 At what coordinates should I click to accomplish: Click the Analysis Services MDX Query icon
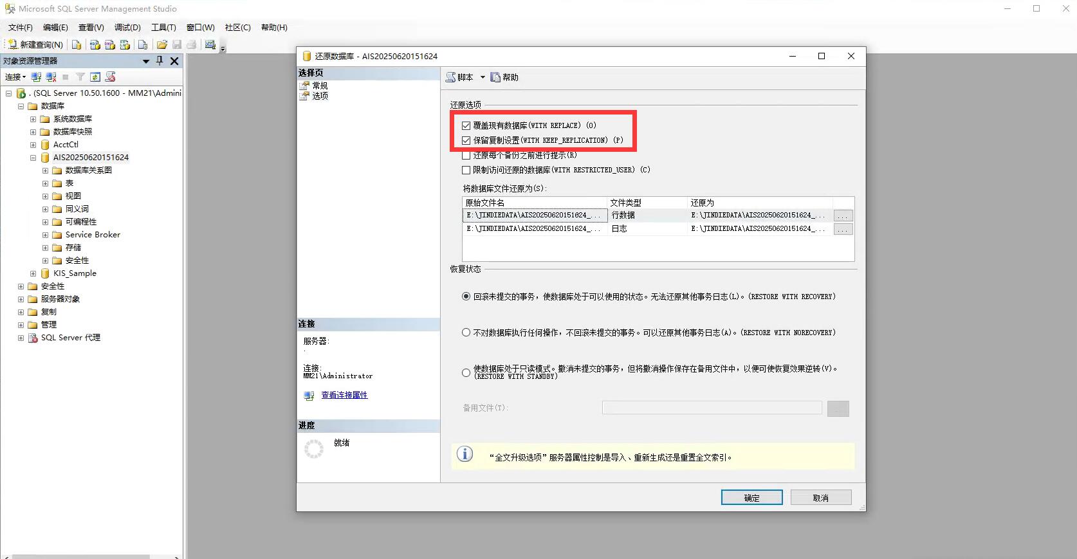click(x=95, y=44)
